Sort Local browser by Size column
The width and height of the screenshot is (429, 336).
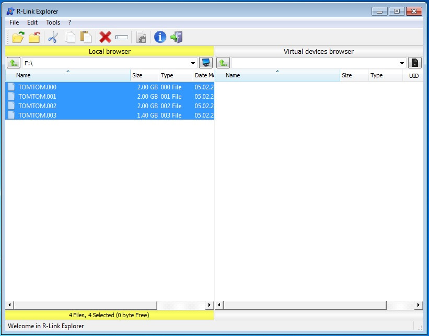tap(145, 75)
